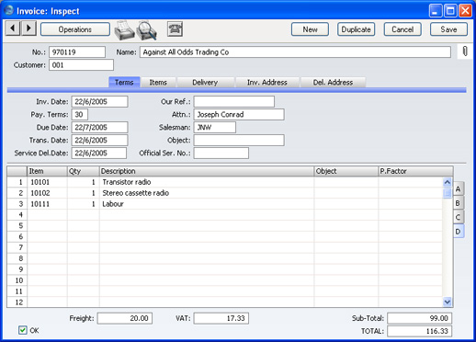
Task: Switch to the Items tab
Action: pos(158,82)
